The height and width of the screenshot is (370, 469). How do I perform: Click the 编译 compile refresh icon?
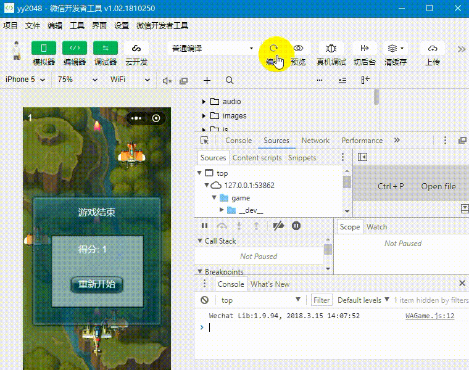coord(273,48)
